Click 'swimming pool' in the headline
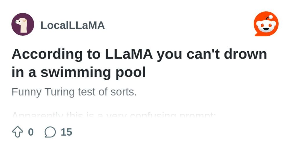 click(x=93, y=72)
